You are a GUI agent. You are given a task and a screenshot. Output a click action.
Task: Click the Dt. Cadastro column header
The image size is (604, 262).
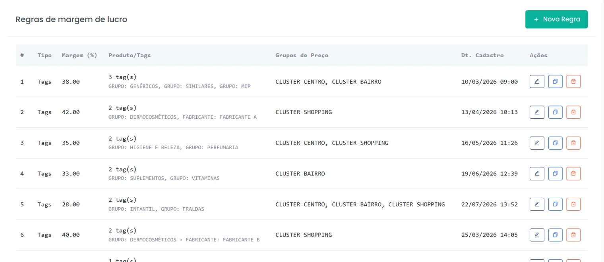[482, 55]
